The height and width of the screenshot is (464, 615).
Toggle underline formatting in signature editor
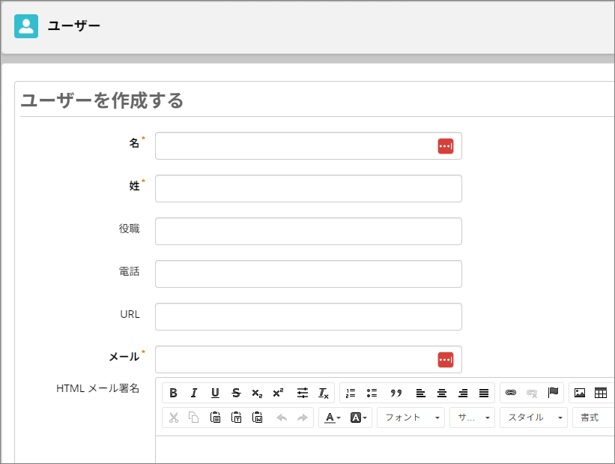click(x=215, y=393)
